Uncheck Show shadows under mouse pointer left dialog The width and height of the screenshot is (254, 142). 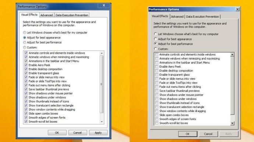[x=26, y=93]
